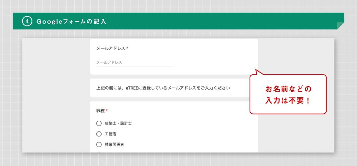Select the 建築士・設計士 radio button

(99, 123)
